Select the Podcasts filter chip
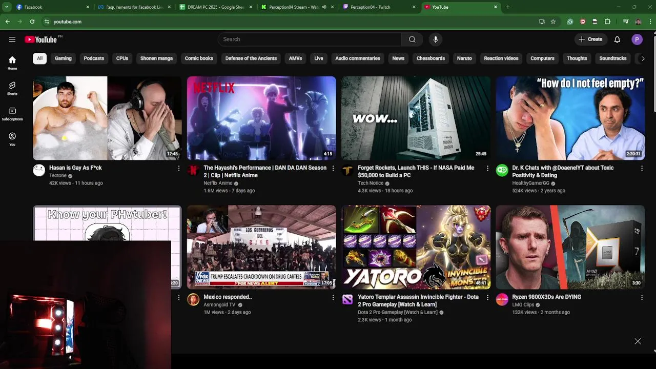Viewport: 656px width, 369px height. pos(94,58)
